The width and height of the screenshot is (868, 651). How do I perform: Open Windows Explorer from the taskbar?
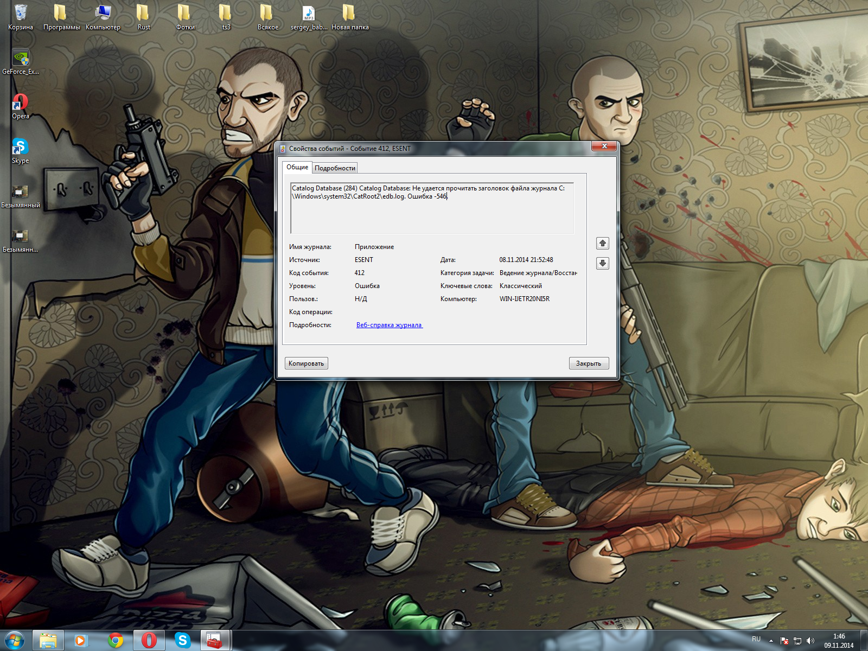coord(48,641)
